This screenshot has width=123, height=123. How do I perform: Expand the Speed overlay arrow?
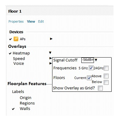pyautogui.click(x=51, y=58)
